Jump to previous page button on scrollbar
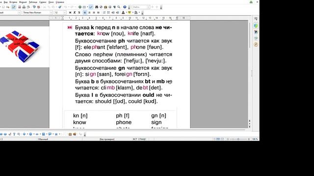Image resolution: width=314 pixels, height=176 pixels. (x=250, y=121)
